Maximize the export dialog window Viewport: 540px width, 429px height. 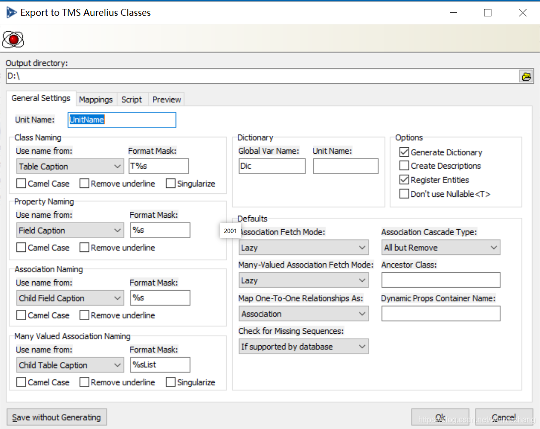(487, 13)
